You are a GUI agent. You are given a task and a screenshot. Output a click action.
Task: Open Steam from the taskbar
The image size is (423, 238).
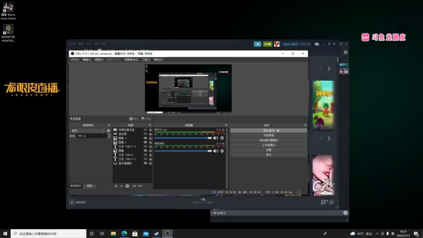[157, 234]
